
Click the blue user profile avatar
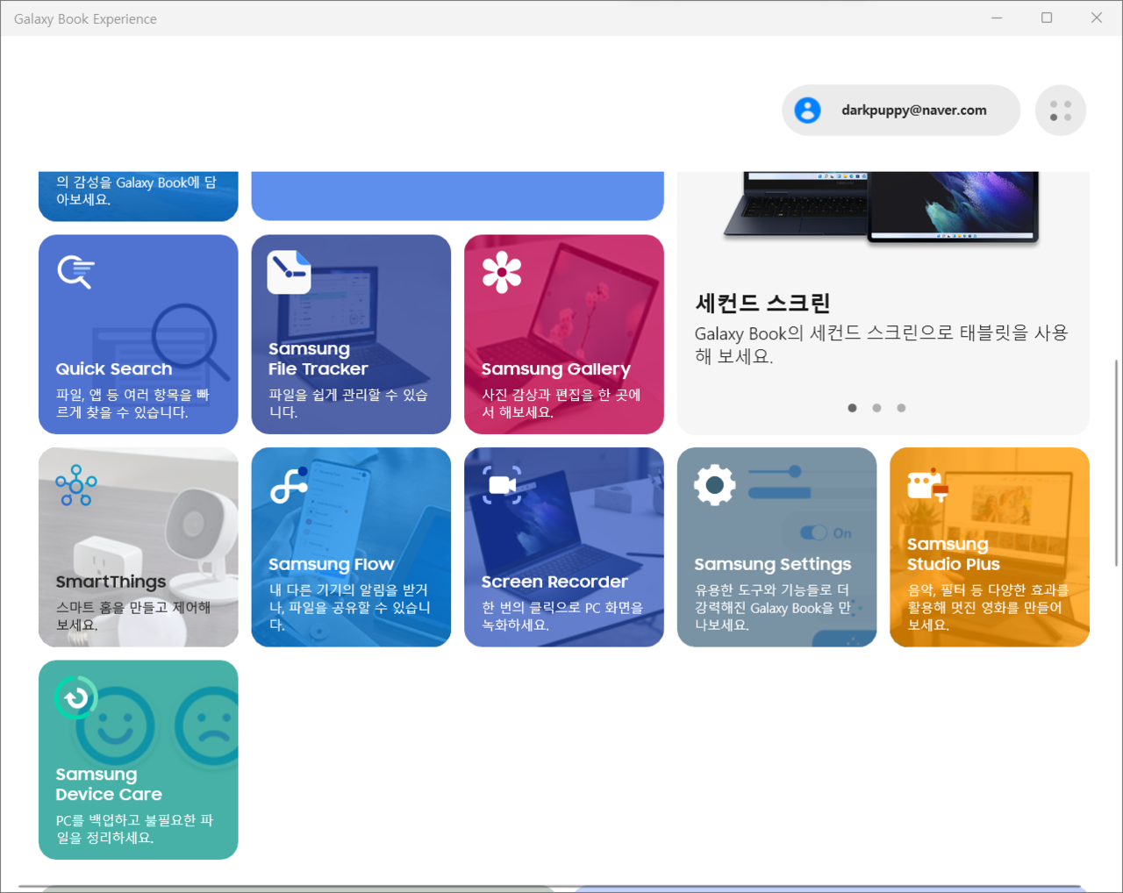tap(807, 111)
